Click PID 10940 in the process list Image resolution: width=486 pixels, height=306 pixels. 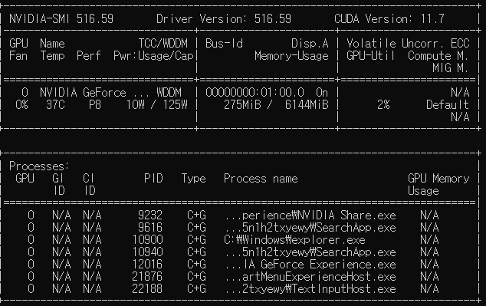147,252
